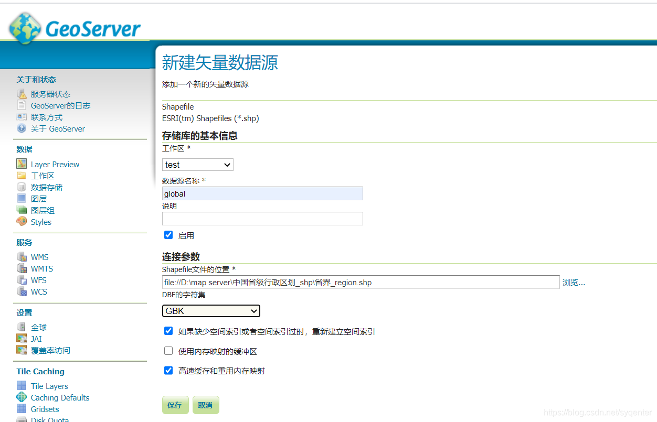The height and width of the screenshot is (422, 657).
Task: Go to 工作区 workspaces list
Action: (x=43, y=176)
